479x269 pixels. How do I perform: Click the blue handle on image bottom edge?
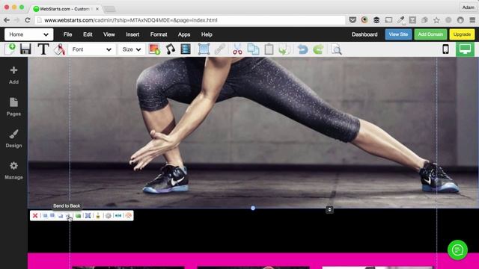(253, 208)
